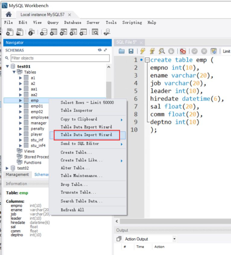Click the Filter objects search field

click(60, 58)
